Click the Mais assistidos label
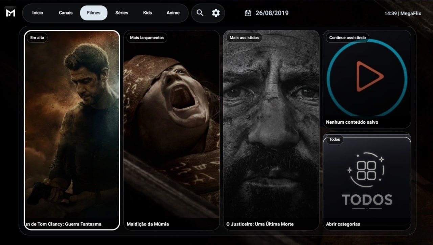Screen dimensions: 433x245 pos(244,38)
